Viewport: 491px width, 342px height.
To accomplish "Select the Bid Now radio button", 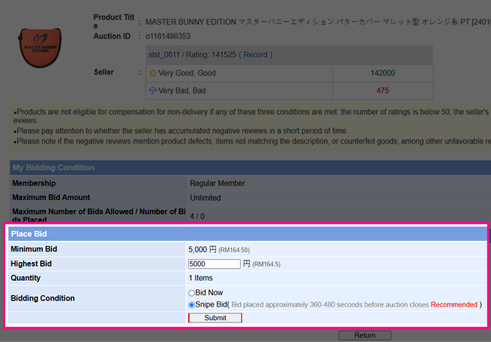I will coord(192,293).
